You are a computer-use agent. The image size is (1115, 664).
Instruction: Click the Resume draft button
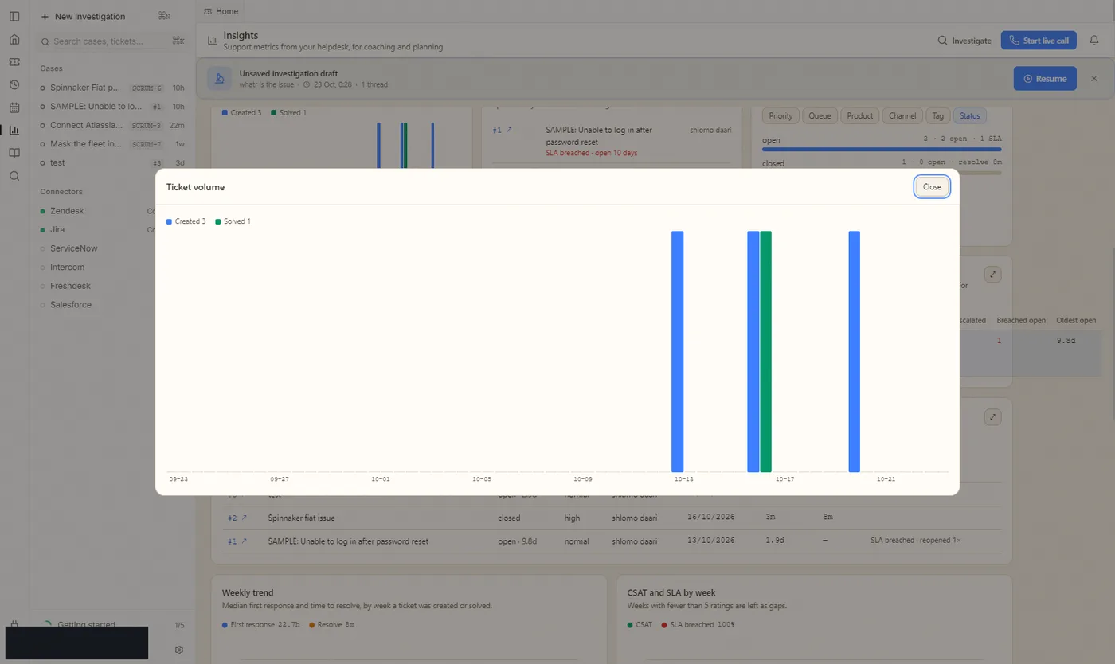coord(1045,79)
